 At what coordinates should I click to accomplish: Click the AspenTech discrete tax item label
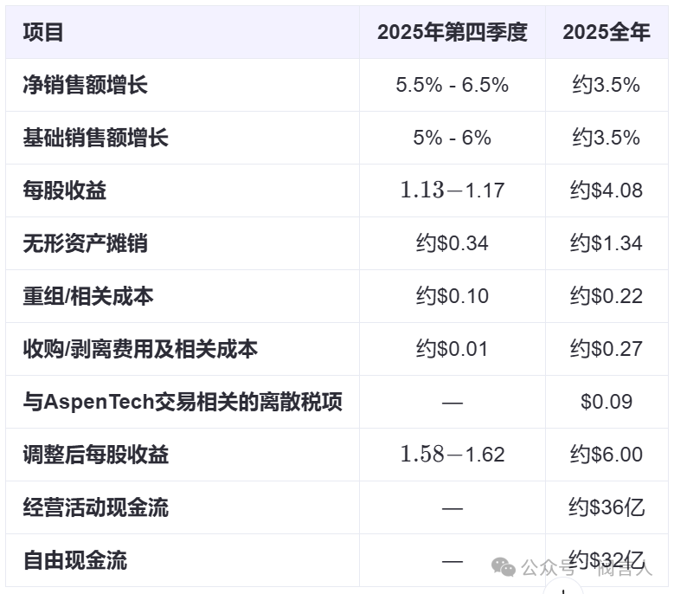pos(183,402)
